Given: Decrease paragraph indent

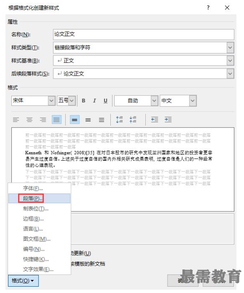Looking at the screenshot, I should click(x=155, y=119).
